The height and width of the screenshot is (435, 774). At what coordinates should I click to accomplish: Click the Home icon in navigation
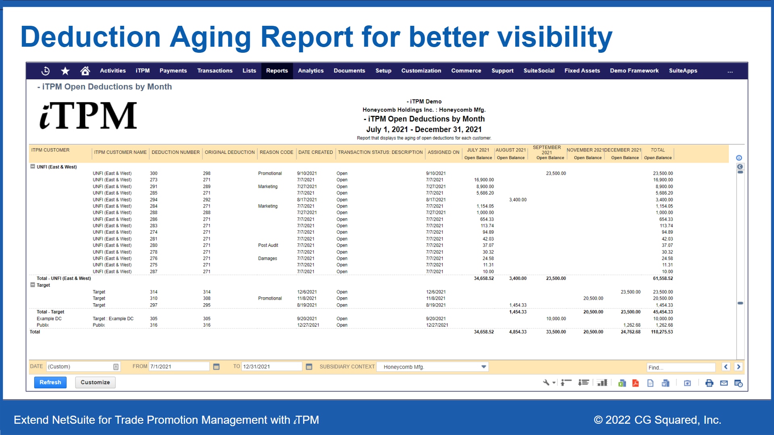[x=85, y=71]
